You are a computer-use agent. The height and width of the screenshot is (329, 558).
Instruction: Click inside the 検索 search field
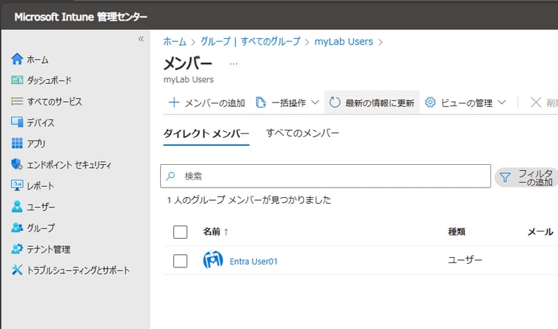(x=325, y=176)
